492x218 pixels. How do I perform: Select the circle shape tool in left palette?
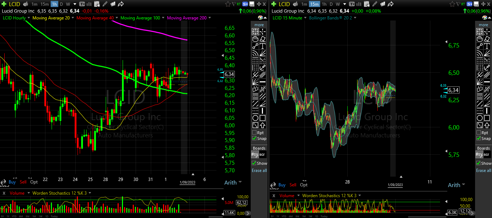click(x=255, y=118)
